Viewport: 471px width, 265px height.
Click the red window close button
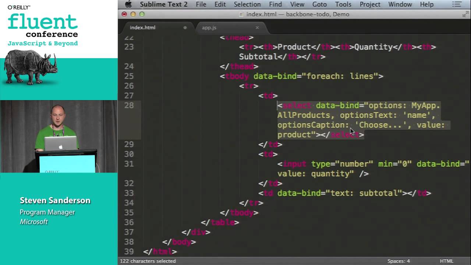coord(124,14)
